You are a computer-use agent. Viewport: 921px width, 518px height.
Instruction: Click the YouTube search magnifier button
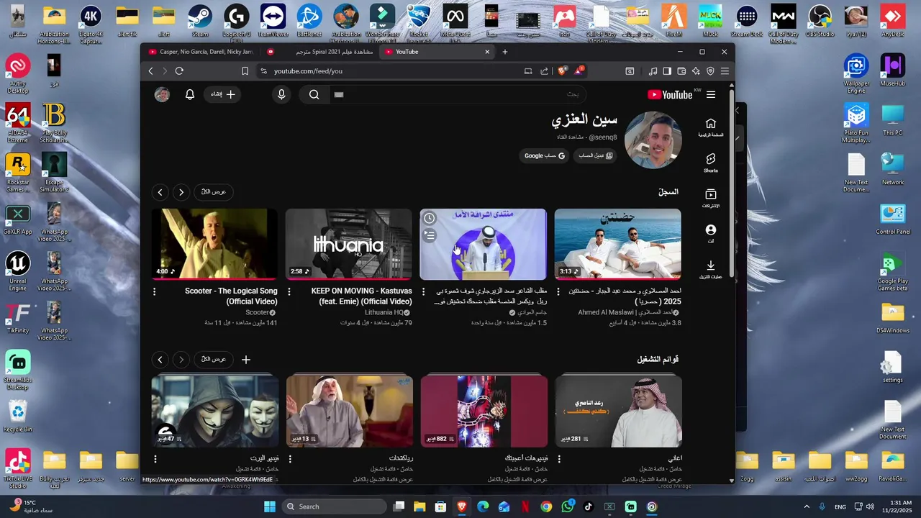pos(314,94)
